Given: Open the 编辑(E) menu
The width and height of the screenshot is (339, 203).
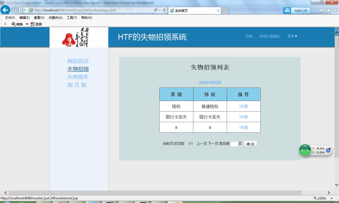Looking at the screenshot, I should click(24, 18).
